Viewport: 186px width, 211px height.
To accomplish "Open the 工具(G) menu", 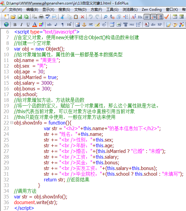I will 112,10.
